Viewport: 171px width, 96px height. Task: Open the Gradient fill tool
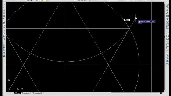tap(4, 47)
